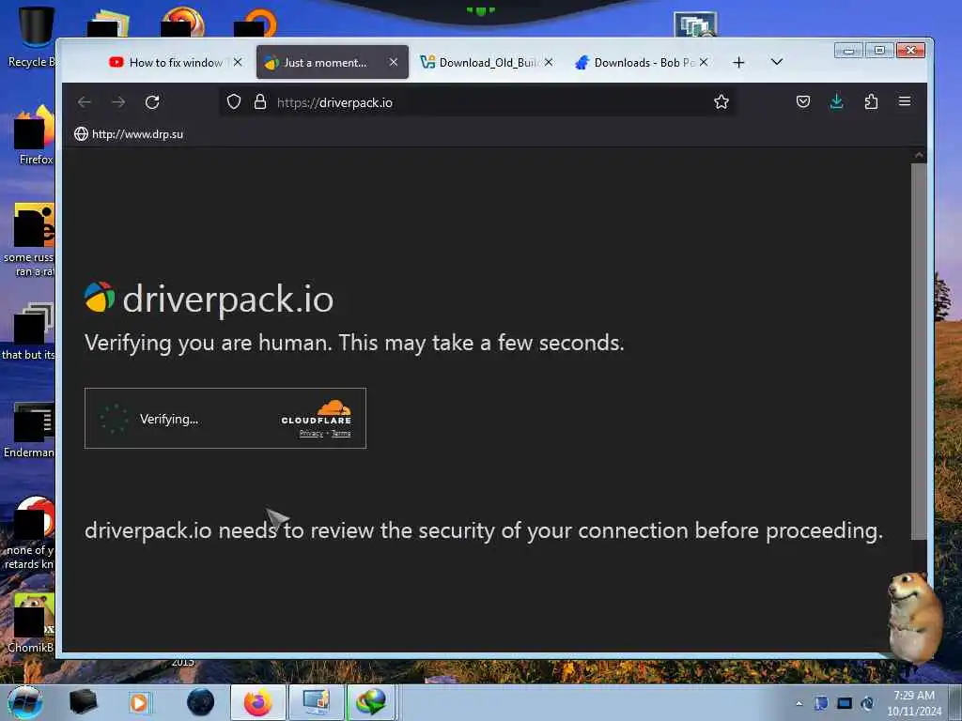
Task: Click the power tray icon
Action: [867, 703]
